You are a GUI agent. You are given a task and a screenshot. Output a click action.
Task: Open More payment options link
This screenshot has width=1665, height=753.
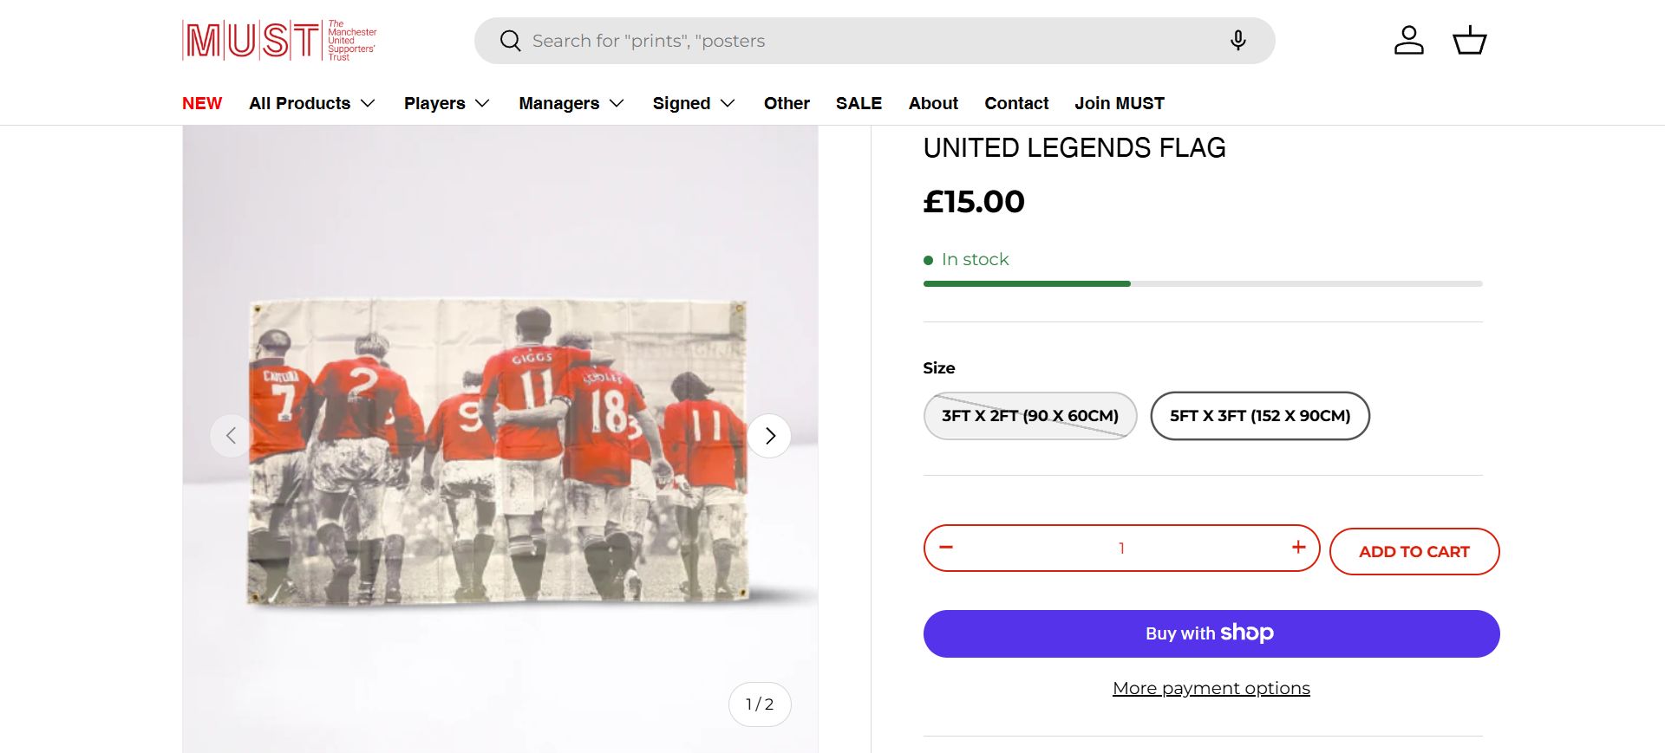click(1211, 688)
